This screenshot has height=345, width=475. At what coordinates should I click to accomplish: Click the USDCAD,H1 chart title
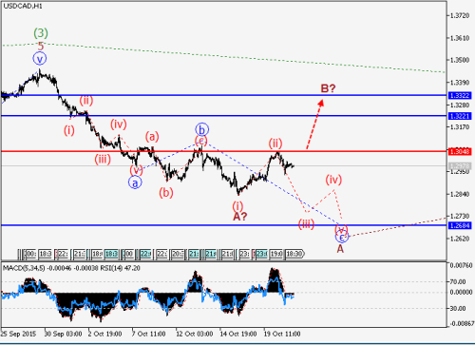tap(23, 6)
